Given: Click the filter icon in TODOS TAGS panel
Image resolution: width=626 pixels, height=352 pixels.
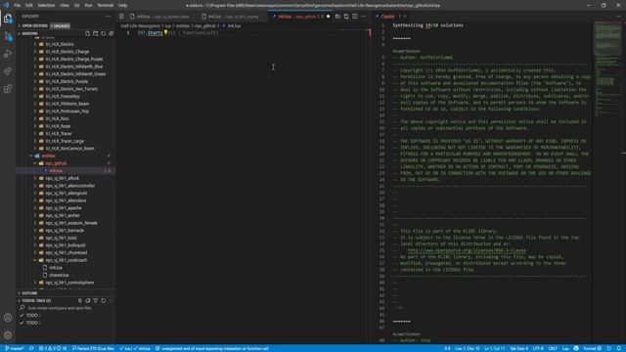Looking at the screenshot, I should coord(96,300).
